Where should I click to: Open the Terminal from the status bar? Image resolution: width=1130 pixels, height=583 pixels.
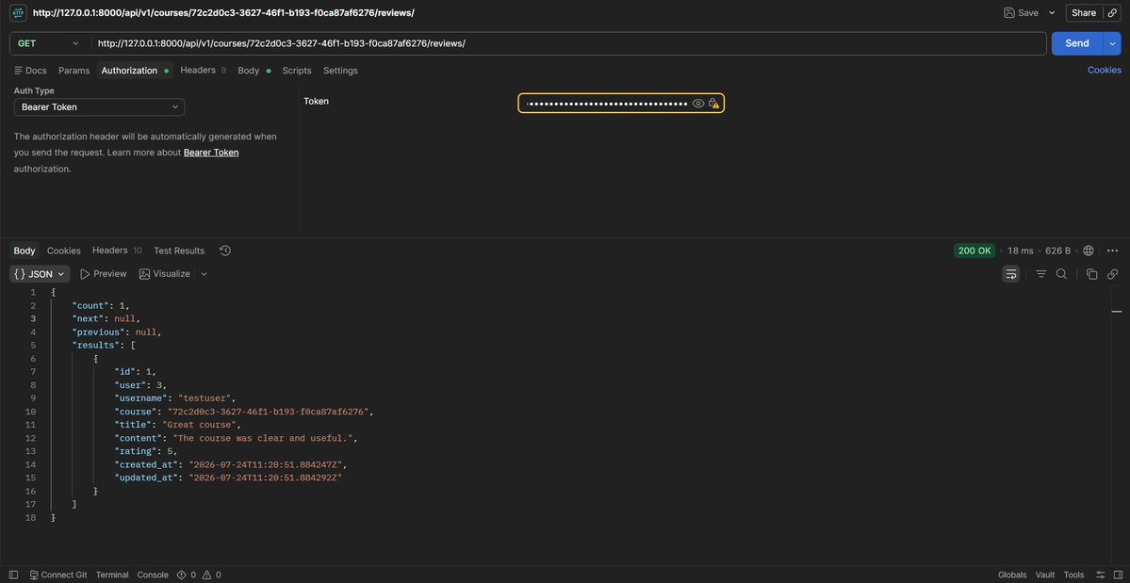(x=112, y=575)
